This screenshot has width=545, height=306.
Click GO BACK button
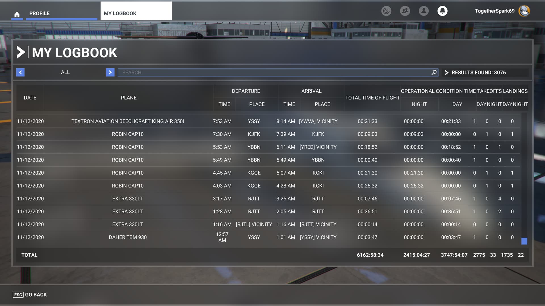point(30,295)
